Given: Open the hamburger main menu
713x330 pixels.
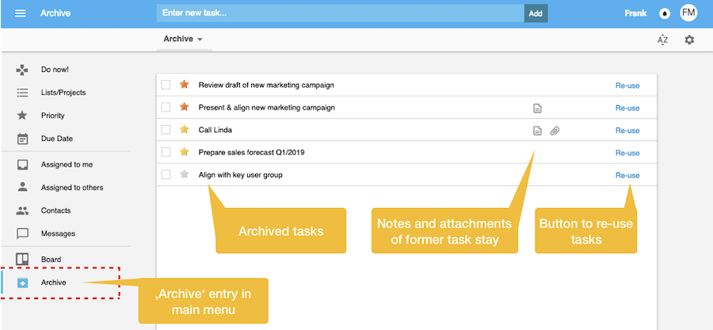Looking at the screenshot, I should point(21,13).
